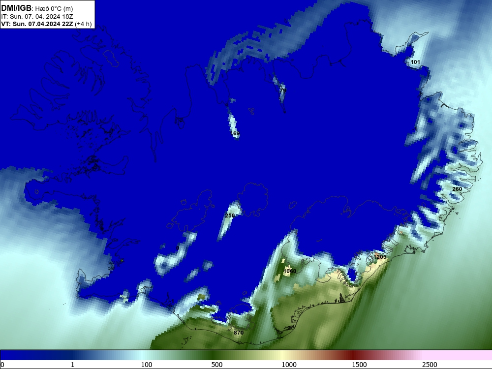Click the Hæð 0°C (m) label

point(54,9)
